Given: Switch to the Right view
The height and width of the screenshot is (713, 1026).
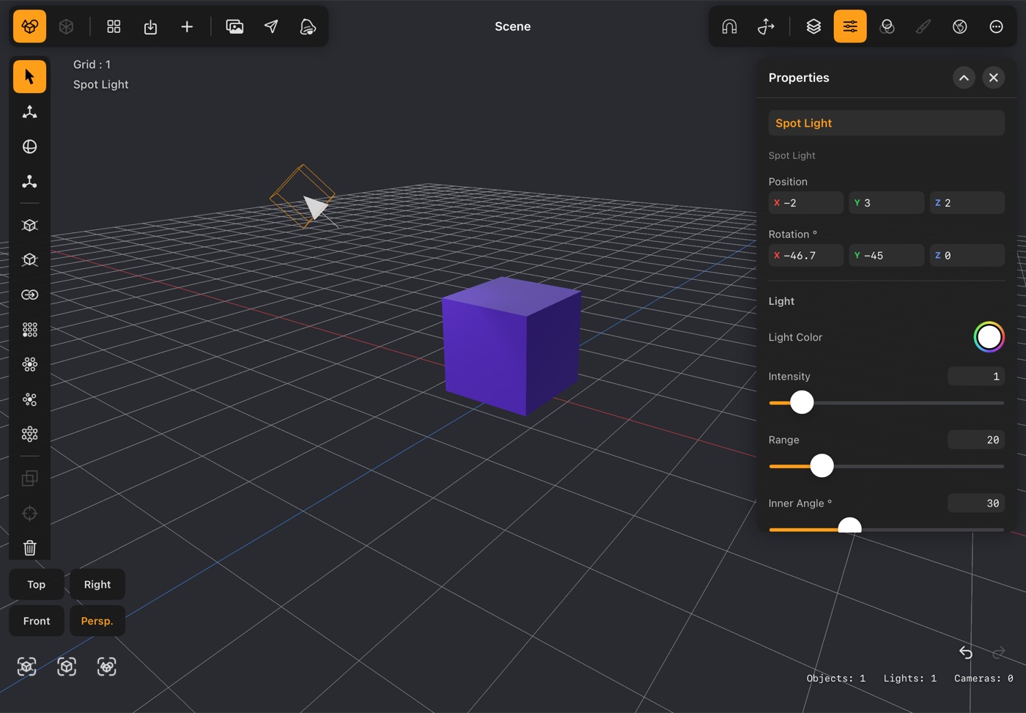Looking at the screenshot, I should pos(97,585).
